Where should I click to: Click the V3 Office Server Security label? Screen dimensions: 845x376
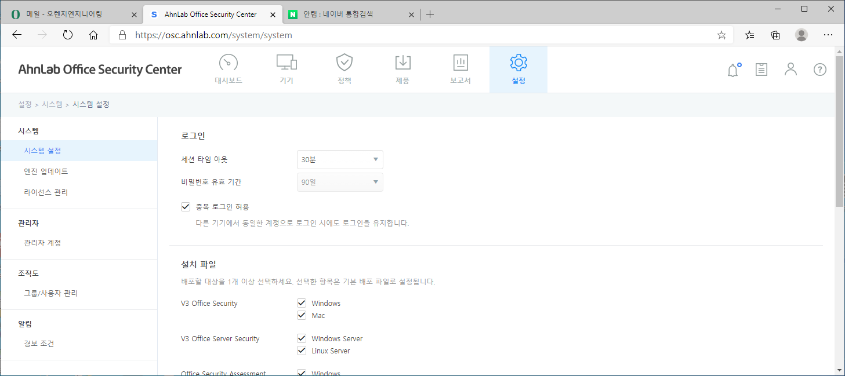coord(220,338)
